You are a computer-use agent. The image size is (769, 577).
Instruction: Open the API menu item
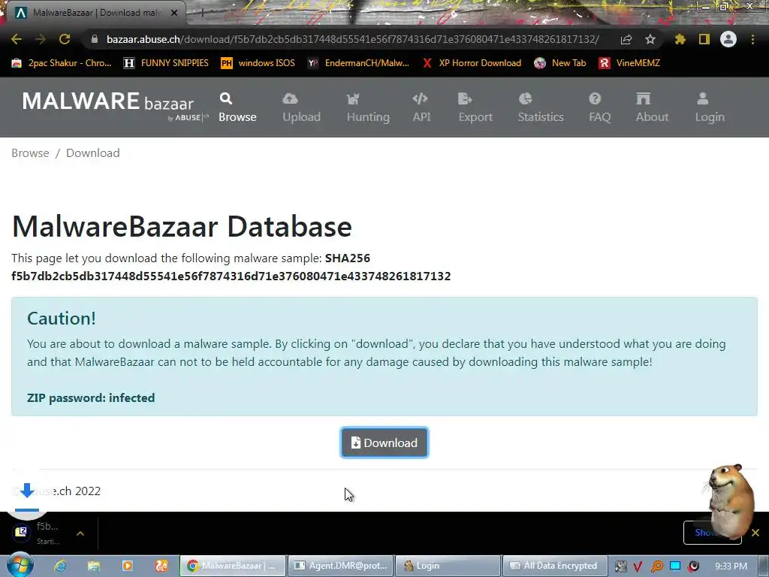point(421,107)
